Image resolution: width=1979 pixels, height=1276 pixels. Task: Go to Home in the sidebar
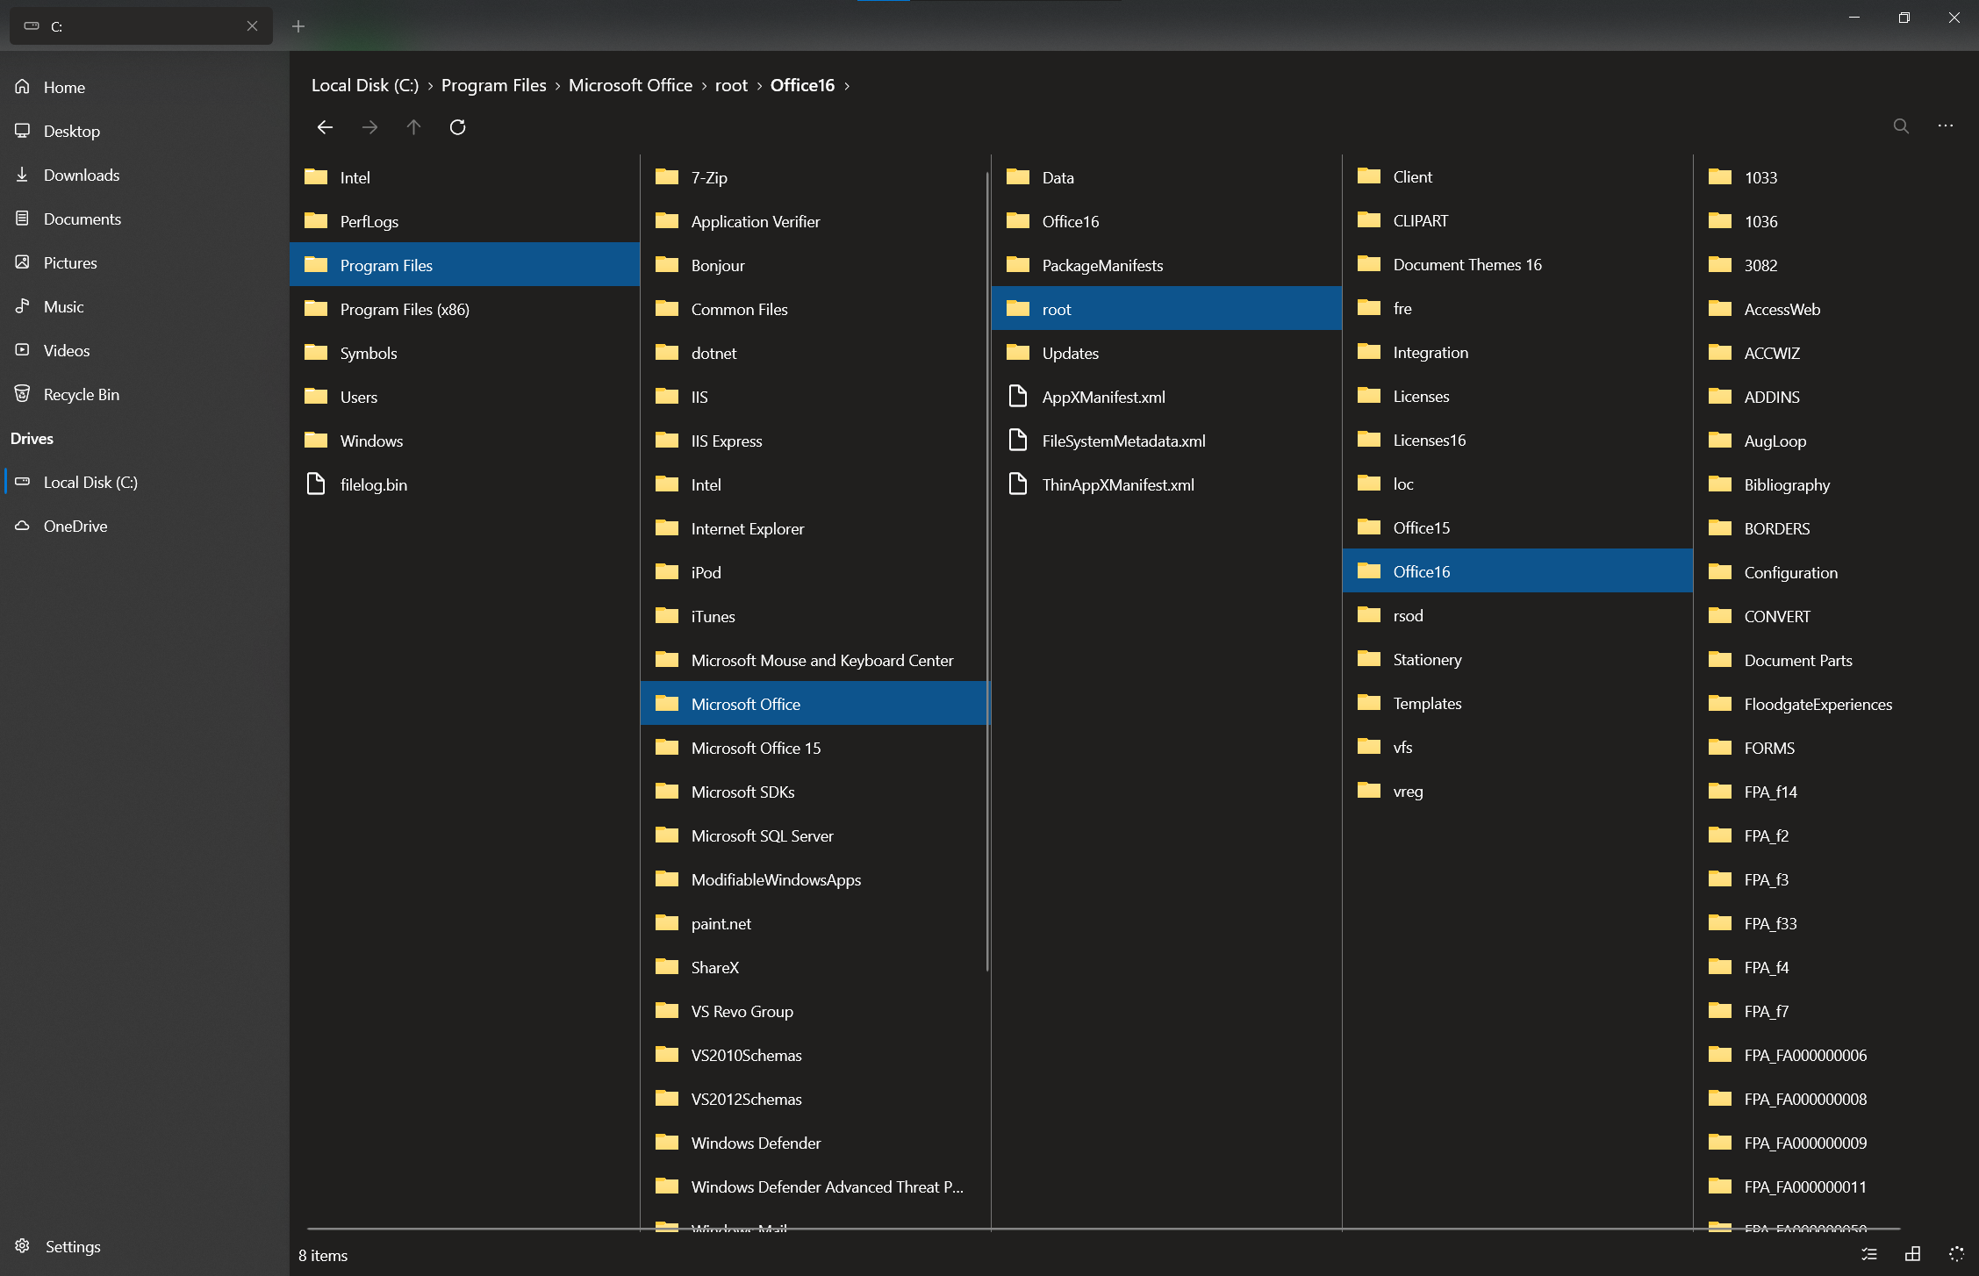tap(145, 87)
